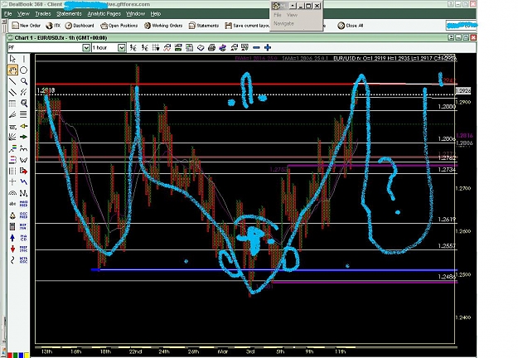Open the Analytic Pages menu

click(104, 13)
